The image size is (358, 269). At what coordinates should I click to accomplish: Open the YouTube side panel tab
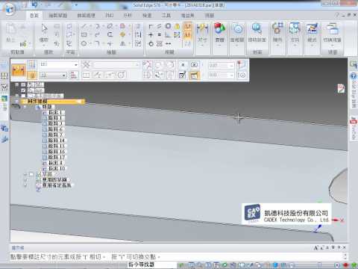[354, 129]
